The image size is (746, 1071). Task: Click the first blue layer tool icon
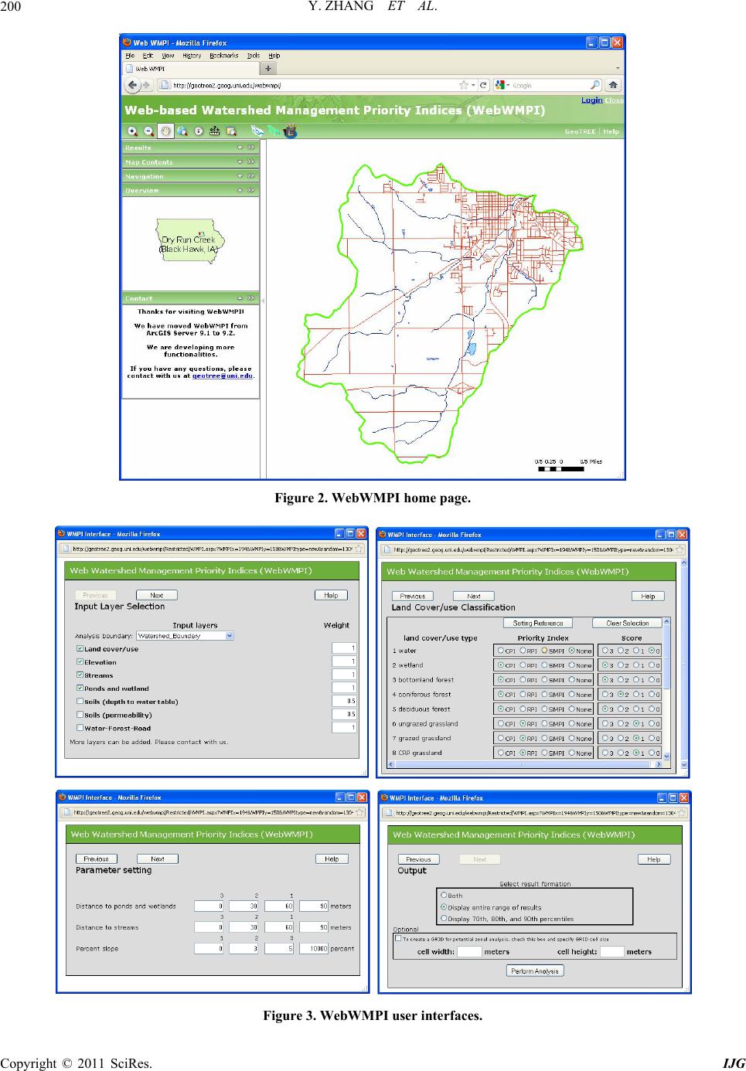click(x=257, y=131)
